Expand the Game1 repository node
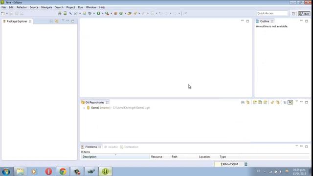313x176 pixels. 84,108
